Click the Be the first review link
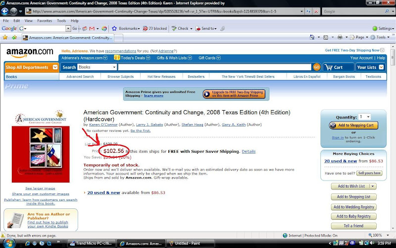396x248 pixels. click(x=141, y=130)
